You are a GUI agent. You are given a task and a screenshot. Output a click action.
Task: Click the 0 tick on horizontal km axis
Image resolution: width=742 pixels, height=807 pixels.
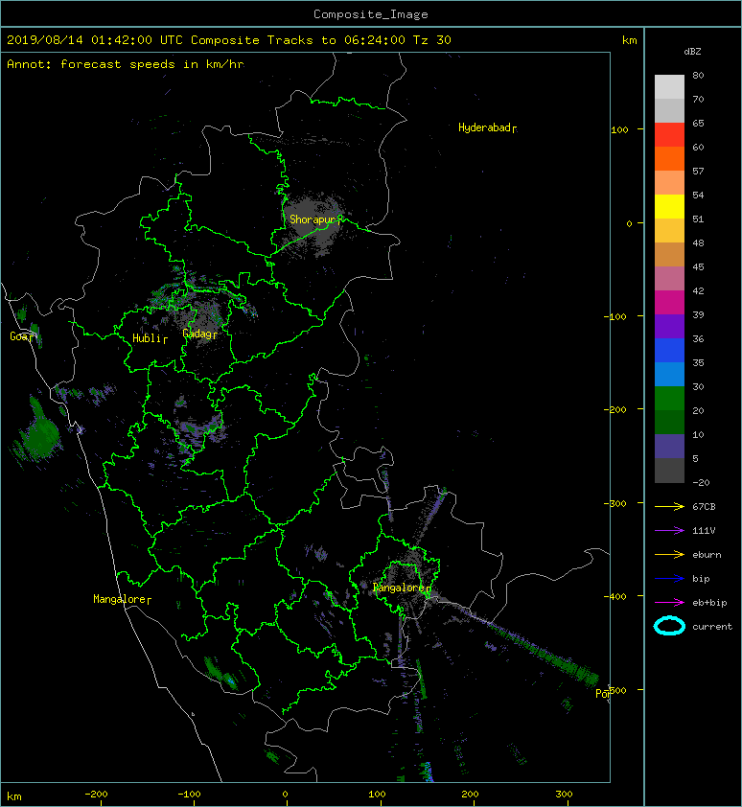pos(286,795)
